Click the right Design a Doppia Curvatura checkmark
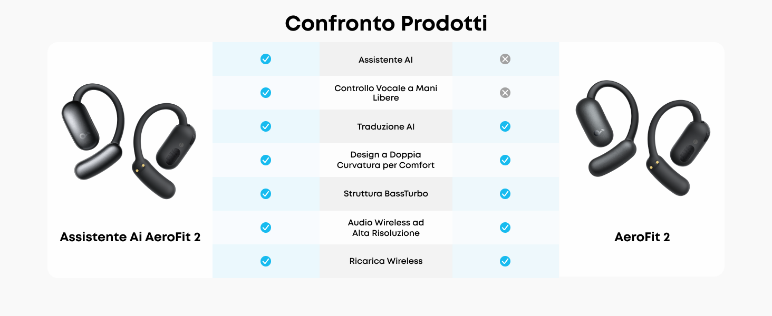Image resolution: width=772 pixels, height=316 pixels. 505,160
